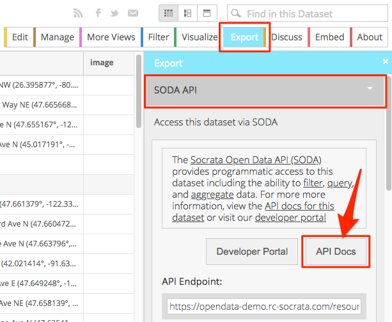Click the image column header

point(109,63)
